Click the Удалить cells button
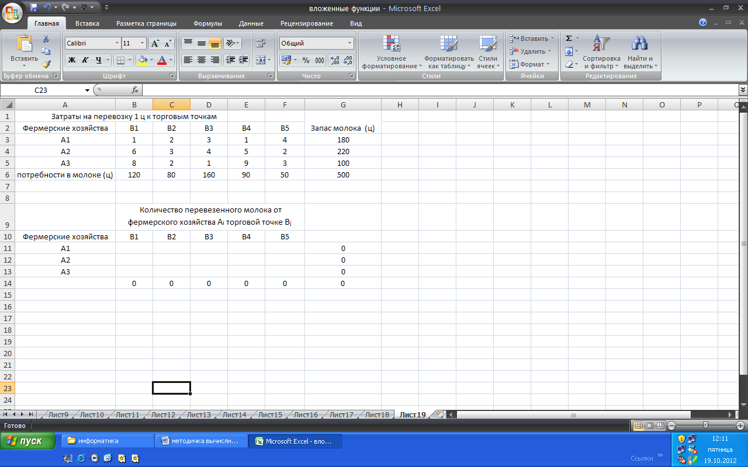 [x=530, y=51]
